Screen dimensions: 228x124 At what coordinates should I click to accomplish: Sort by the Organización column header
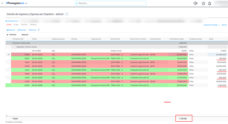click(99, 39)
